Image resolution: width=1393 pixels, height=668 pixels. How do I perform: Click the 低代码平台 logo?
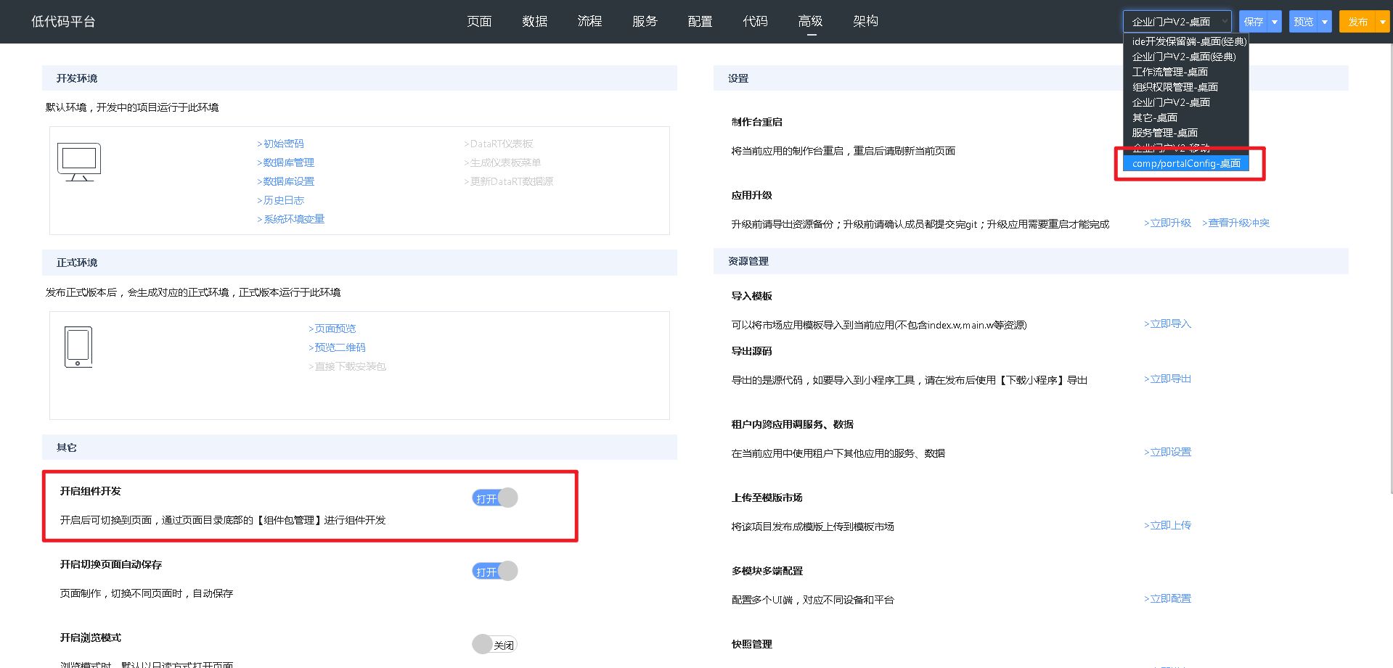pos(62,21)
